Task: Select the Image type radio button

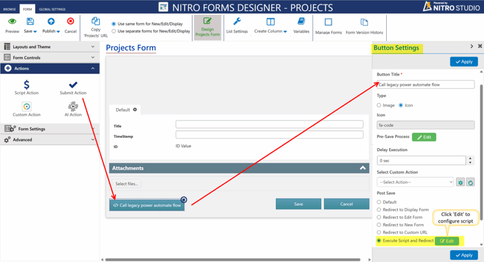Action: [379, 105]
